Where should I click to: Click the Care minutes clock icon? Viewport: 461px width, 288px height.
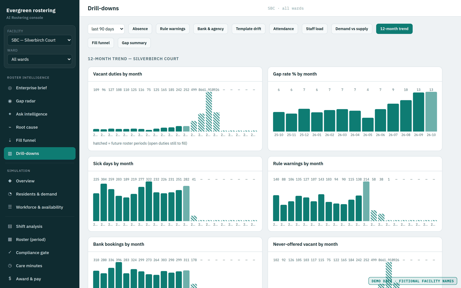coord(10,266)
